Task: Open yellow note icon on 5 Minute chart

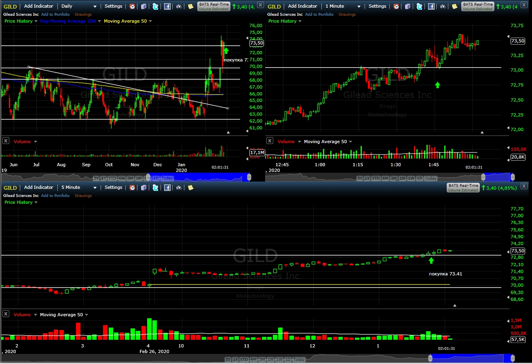Action: point(191,188)
